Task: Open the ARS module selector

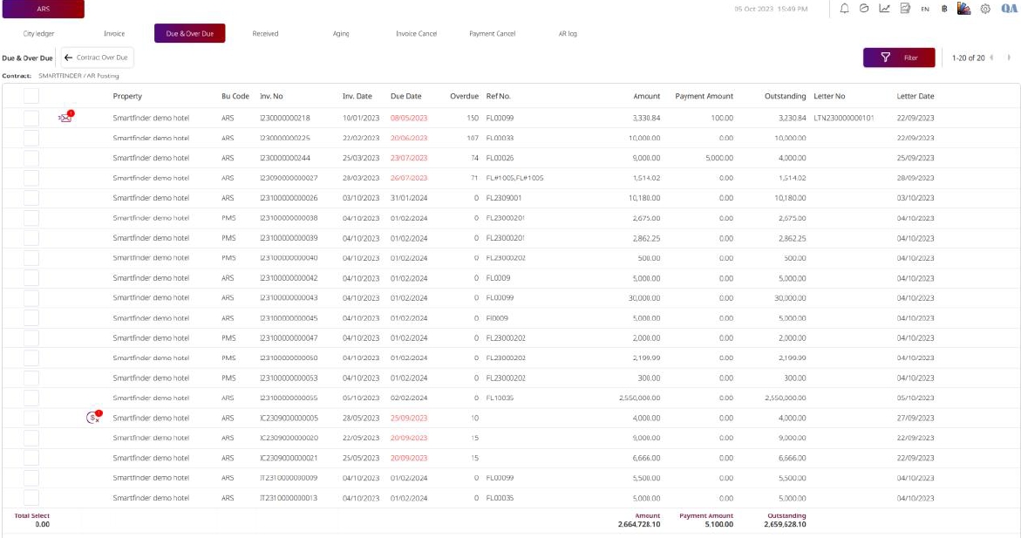Action: [43, 9]
